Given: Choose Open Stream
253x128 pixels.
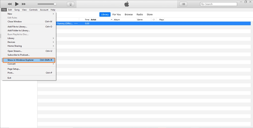Looking at the screenshot, I should (x=29, y=51).
